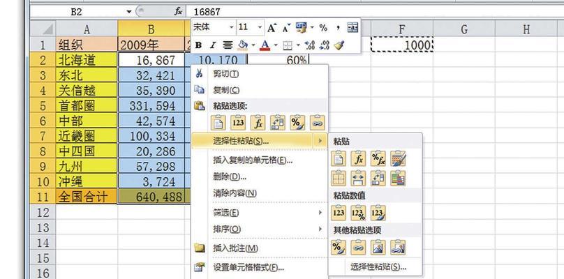Choose Transpose icon in 粘贴选项 row
The width and height of the screenshot is (564, 279).
(x=277, y=123)
